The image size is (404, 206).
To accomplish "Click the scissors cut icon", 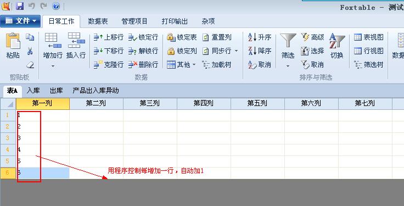I will tap(30, 51).
